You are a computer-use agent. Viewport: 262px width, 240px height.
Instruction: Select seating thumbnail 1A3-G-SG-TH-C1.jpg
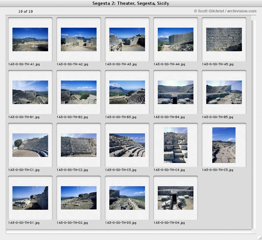(x=30, y=145)
